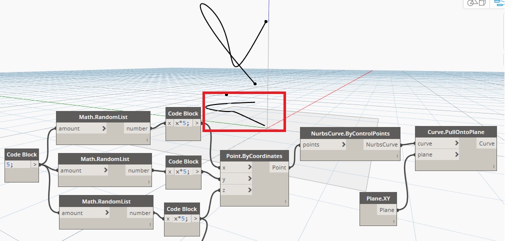This screenshot has width=522, height=241.
Task: Expand the points input chevron on NurbsCurve node
Action: (x=343, y=144)
